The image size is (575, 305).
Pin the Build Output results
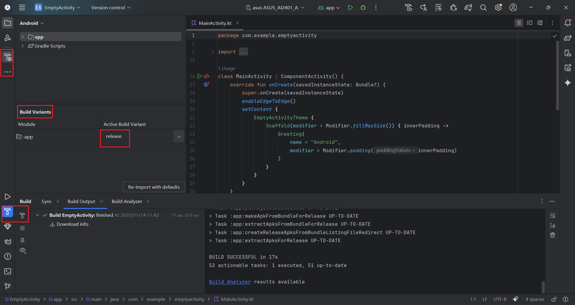[22, 240]
